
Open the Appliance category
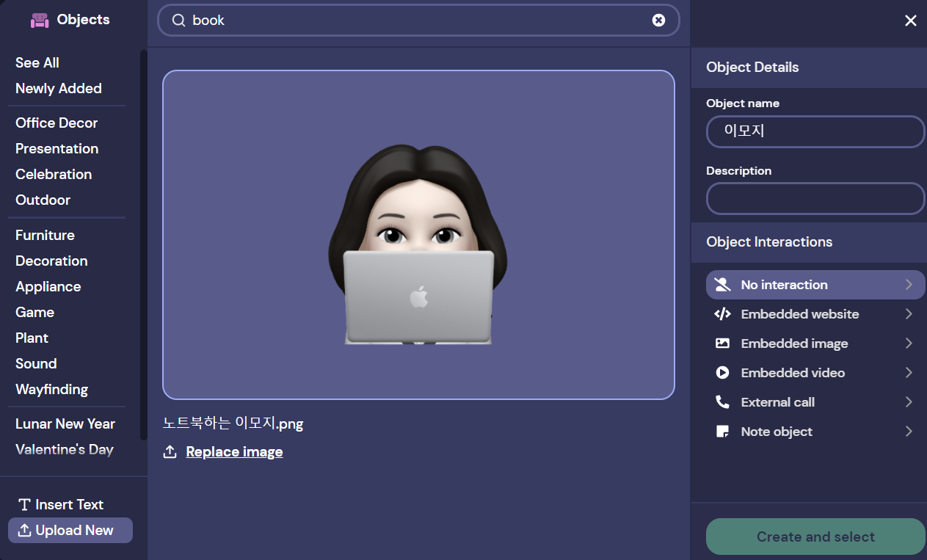(48, 286)
